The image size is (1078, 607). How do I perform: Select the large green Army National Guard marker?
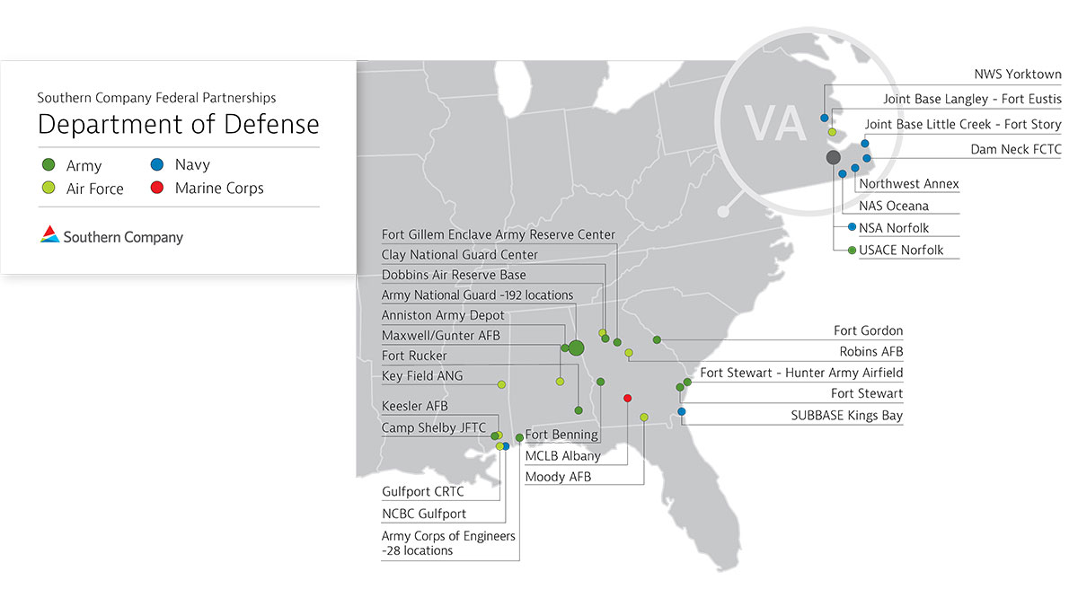tap(576, 347)
